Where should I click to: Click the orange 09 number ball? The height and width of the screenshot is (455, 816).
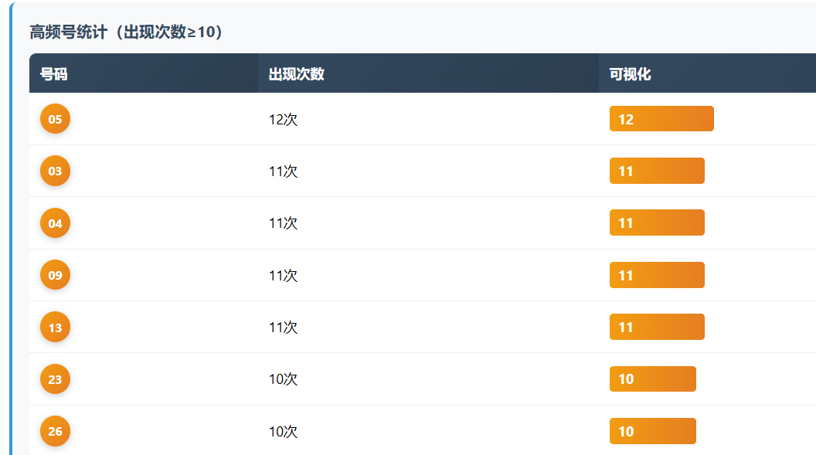55,275
